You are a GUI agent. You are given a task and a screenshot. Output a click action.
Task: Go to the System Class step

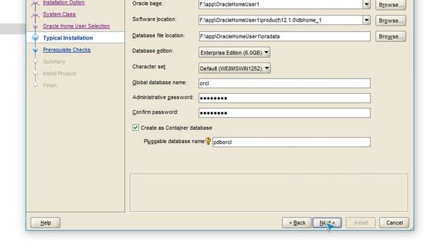tap(59, 14)
